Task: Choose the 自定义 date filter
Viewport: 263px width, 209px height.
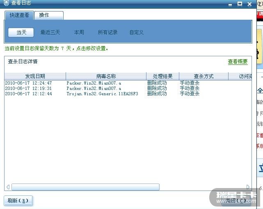Action: pyautogui.click(x=137, y=32)
